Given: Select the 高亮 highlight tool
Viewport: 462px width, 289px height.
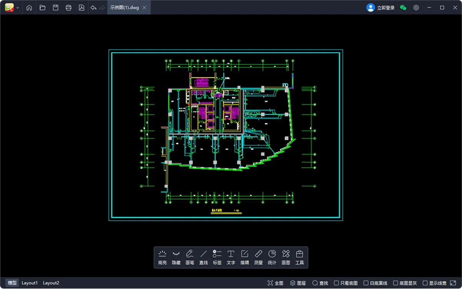Looking at the screenshot, I should [162, 257].
